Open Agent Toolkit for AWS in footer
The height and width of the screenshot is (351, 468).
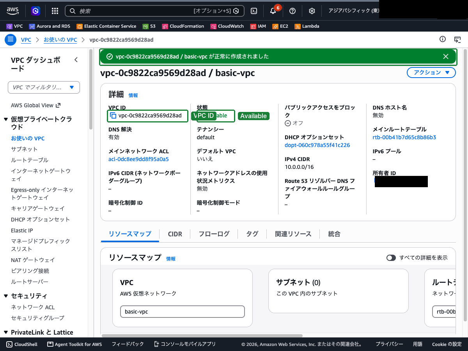coord(74,344)
